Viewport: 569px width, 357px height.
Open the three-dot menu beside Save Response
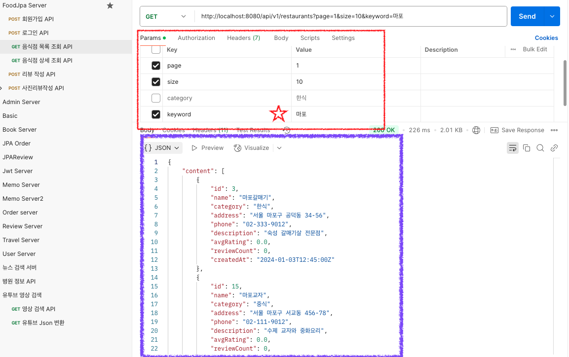pos(554,130)
